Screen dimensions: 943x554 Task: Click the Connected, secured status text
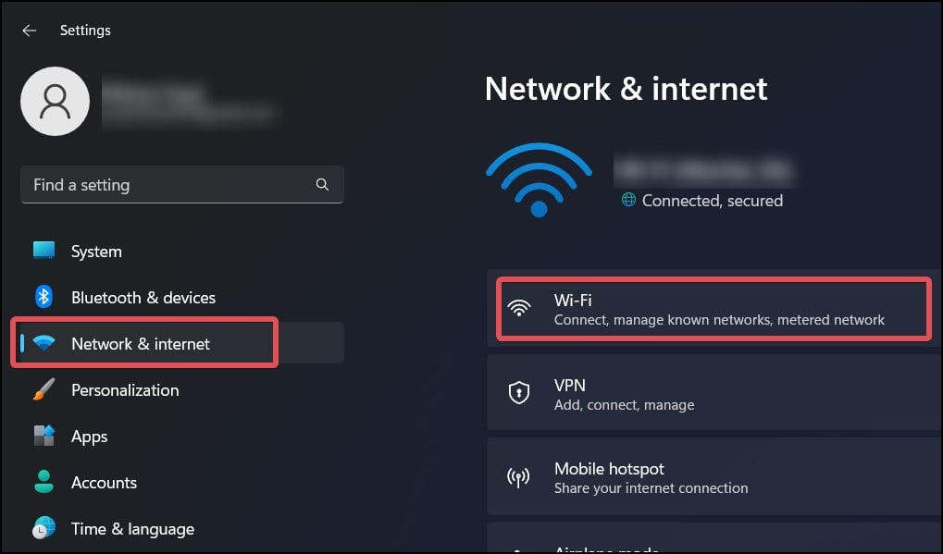[712, 201]
